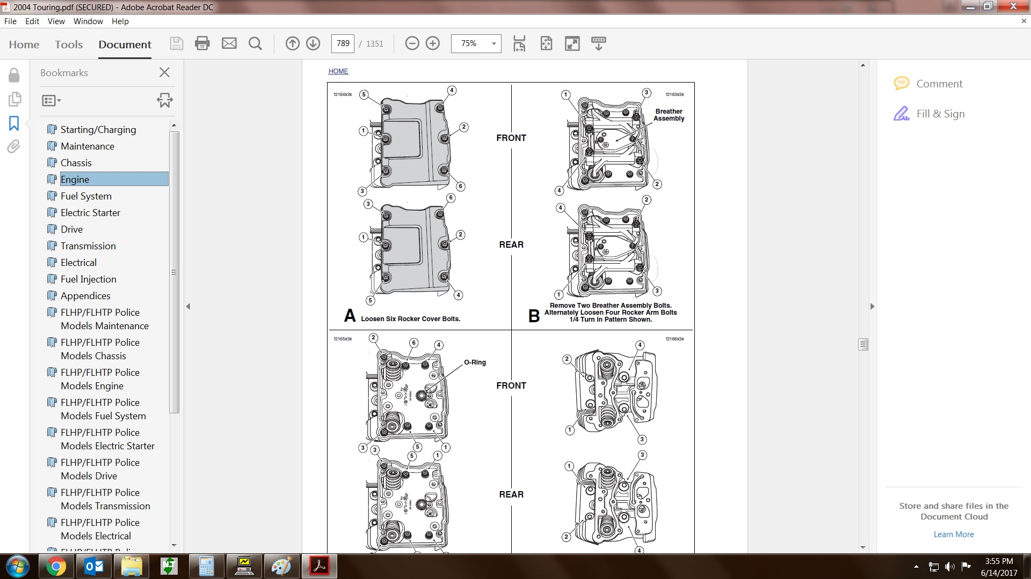Click the page number input field
This screenshot has height=579, width=1031.
(x=343, y=43)
